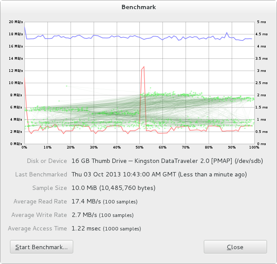Close the Benchmark dialog
The height and width of the screenshot is (264, 277).
235,247
